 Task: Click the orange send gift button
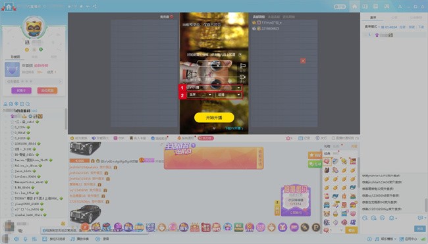352,230
